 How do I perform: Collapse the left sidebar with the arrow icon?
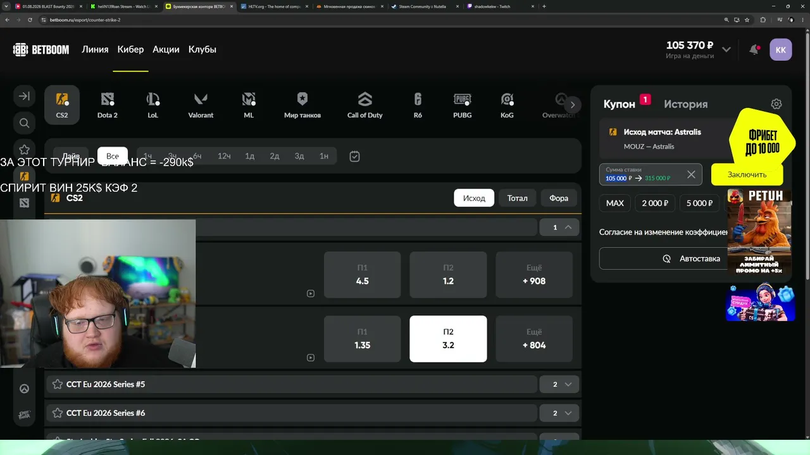point(24,96)
